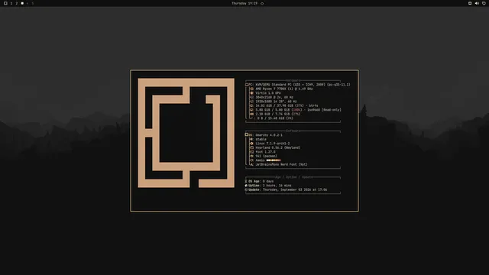Click the Thursday 19:19 clock
Image resolution: width=489 pixels, height=275 pixels.
pyautogui.click(x=244, y=3)
